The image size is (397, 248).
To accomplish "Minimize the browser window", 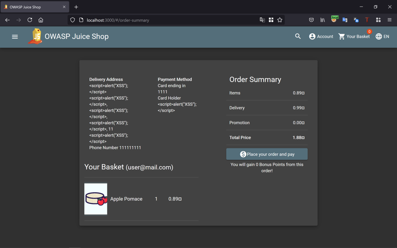I will pos(361,7).
